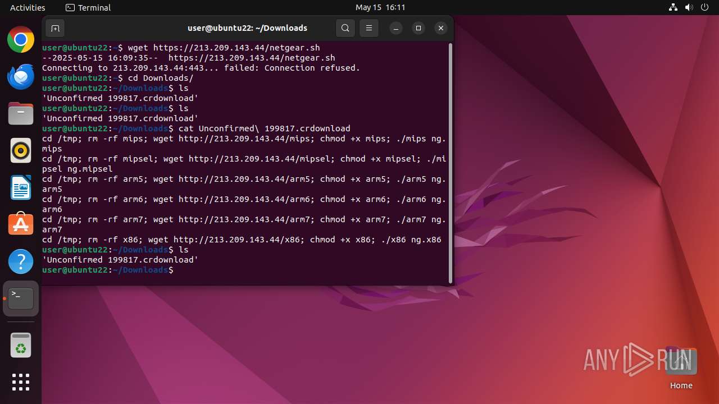Open the clock and calendar panel
Screen dimensions: 719x404
coord(380,7)
